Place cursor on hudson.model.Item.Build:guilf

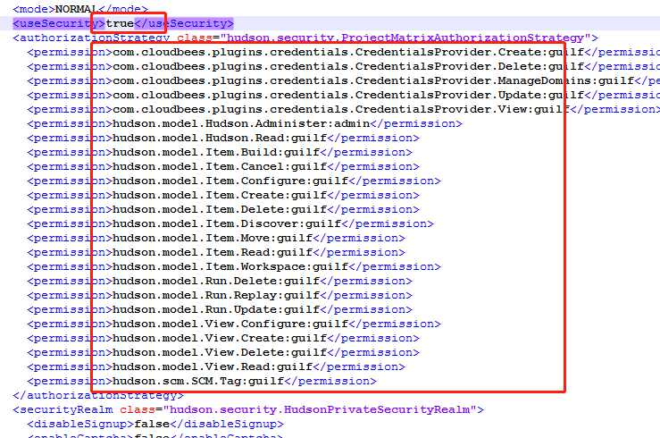pyautogui.click(x=216, y=153)
